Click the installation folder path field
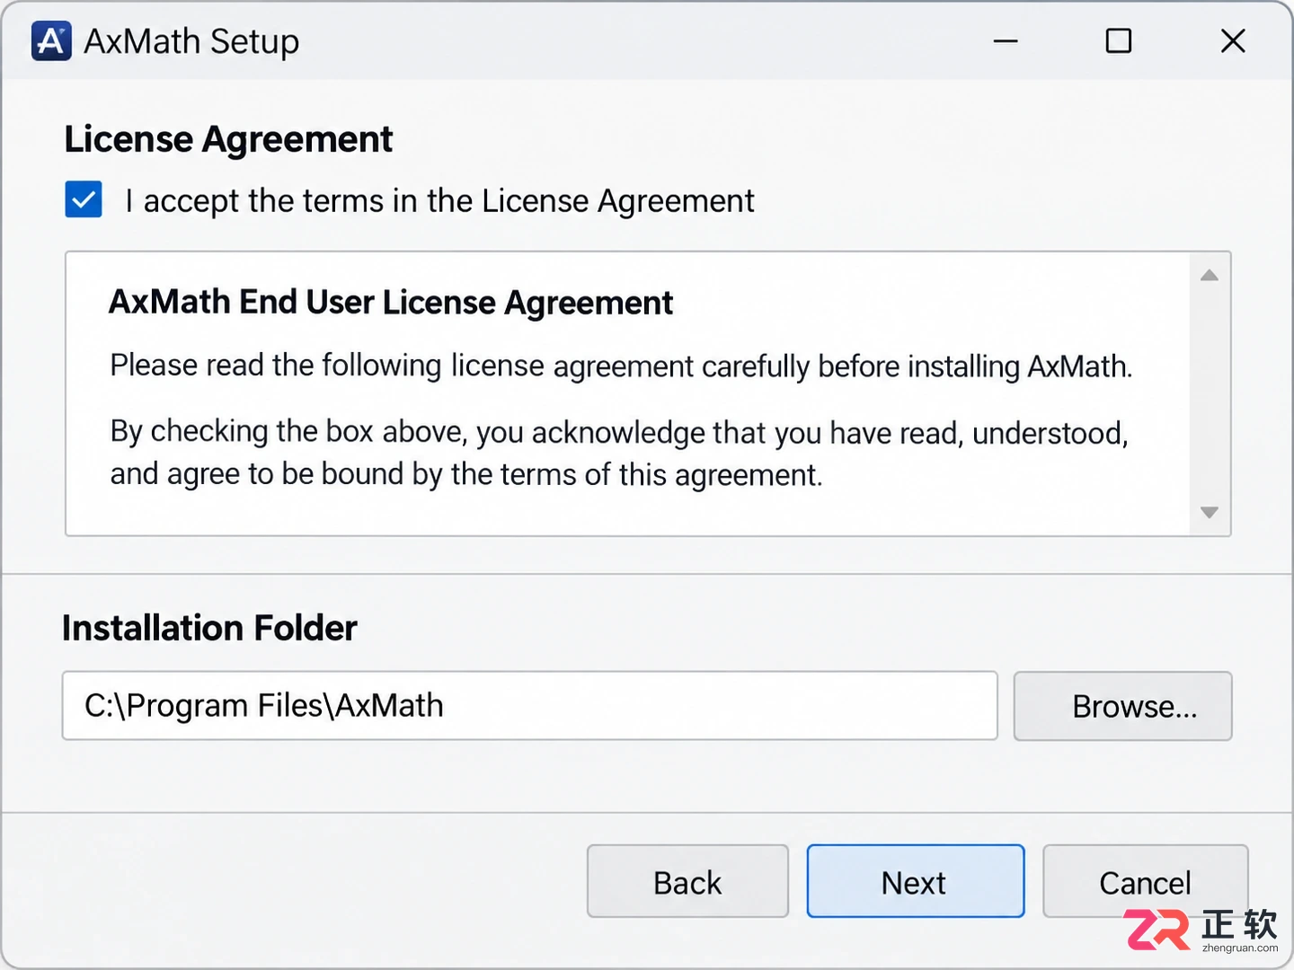The image size is (1294, 970). [530, 706]
